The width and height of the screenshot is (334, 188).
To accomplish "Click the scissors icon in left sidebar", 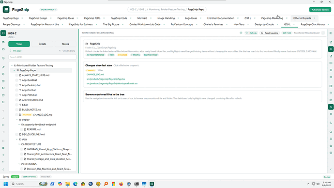I will pos(3,88).
